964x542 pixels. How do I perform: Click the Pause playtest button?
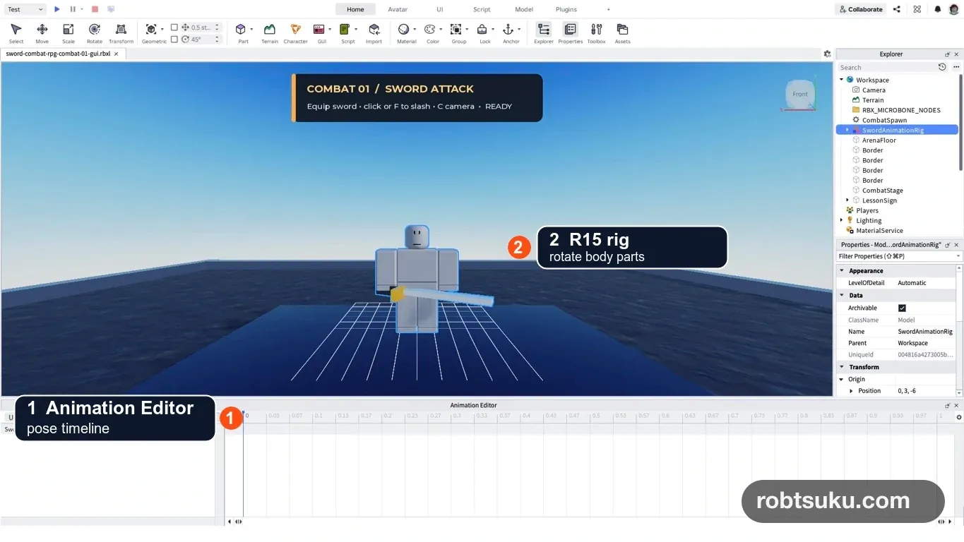[73, 9]
